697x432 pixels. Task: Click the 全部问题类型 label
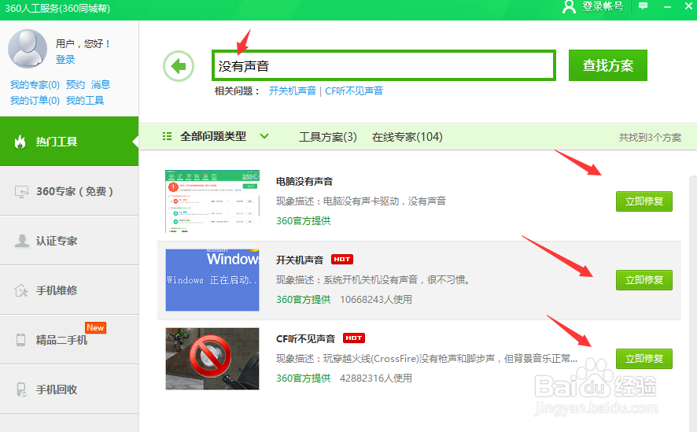click(x=213, y=136)
